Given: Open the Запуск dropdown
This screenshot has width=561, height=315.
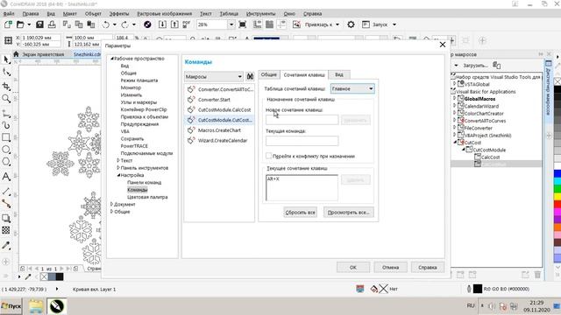Looking at the screenshot, I should 394,24.
